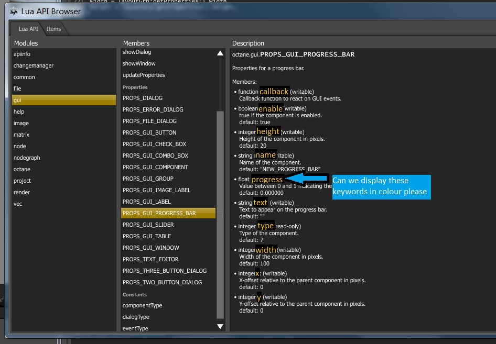Select the changemanager module

[64, 65]
